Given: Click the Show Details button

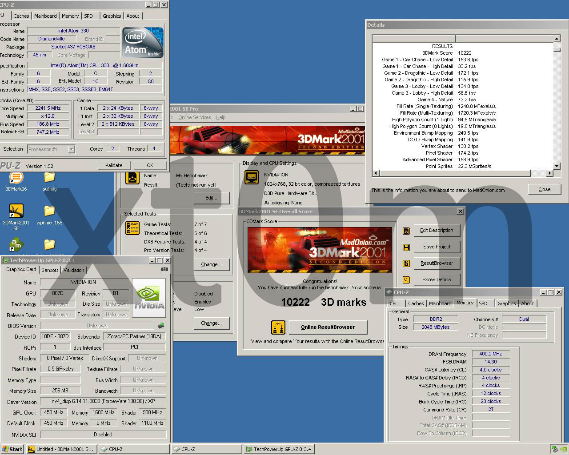Looking at the screenshot, I should coord(437,280).
